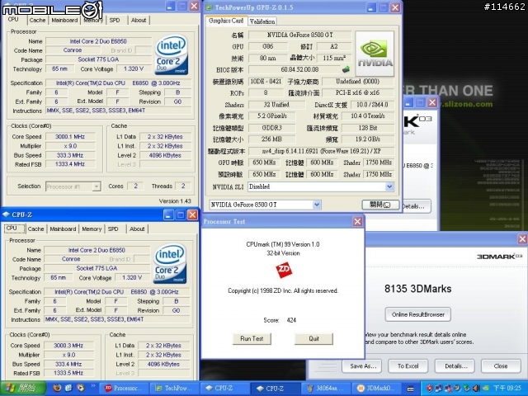
Task: Switch to Memory tab in lower CPU-Z
Action: point(92,229)
